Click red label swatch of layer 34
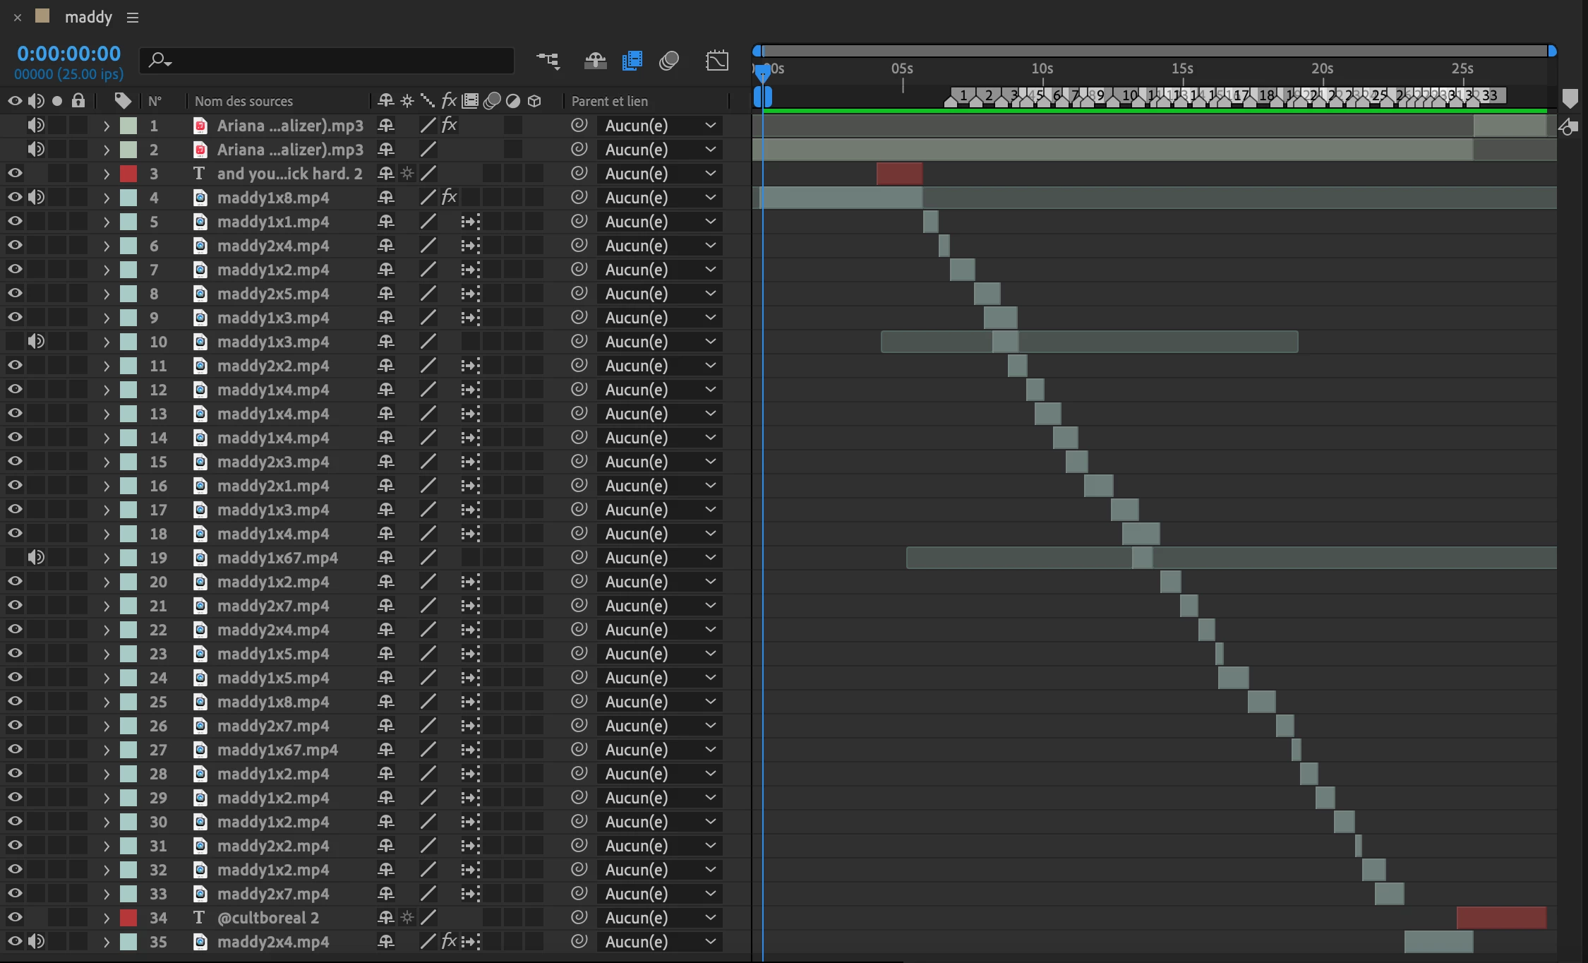The image size is (1588, 963). 128,917
